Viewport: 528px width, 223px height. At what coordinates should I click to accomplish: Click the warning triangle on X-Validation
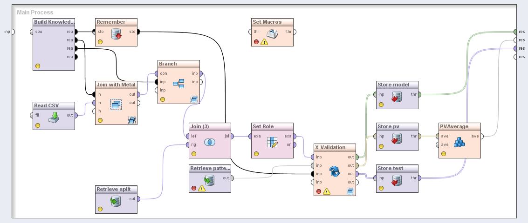[326, 191]
